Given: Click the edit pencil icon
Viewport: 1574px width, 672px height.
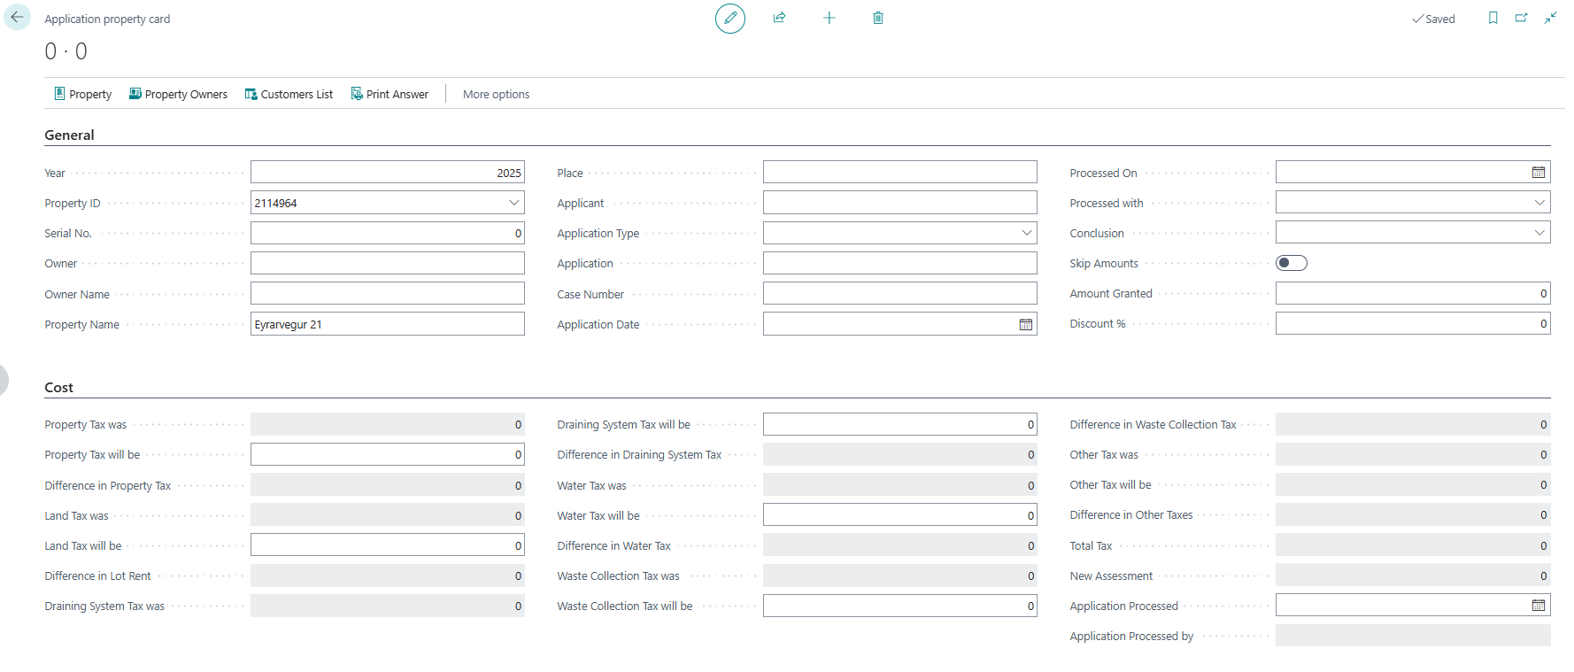Looking at the screenshot, I should (x=730, y=18).
